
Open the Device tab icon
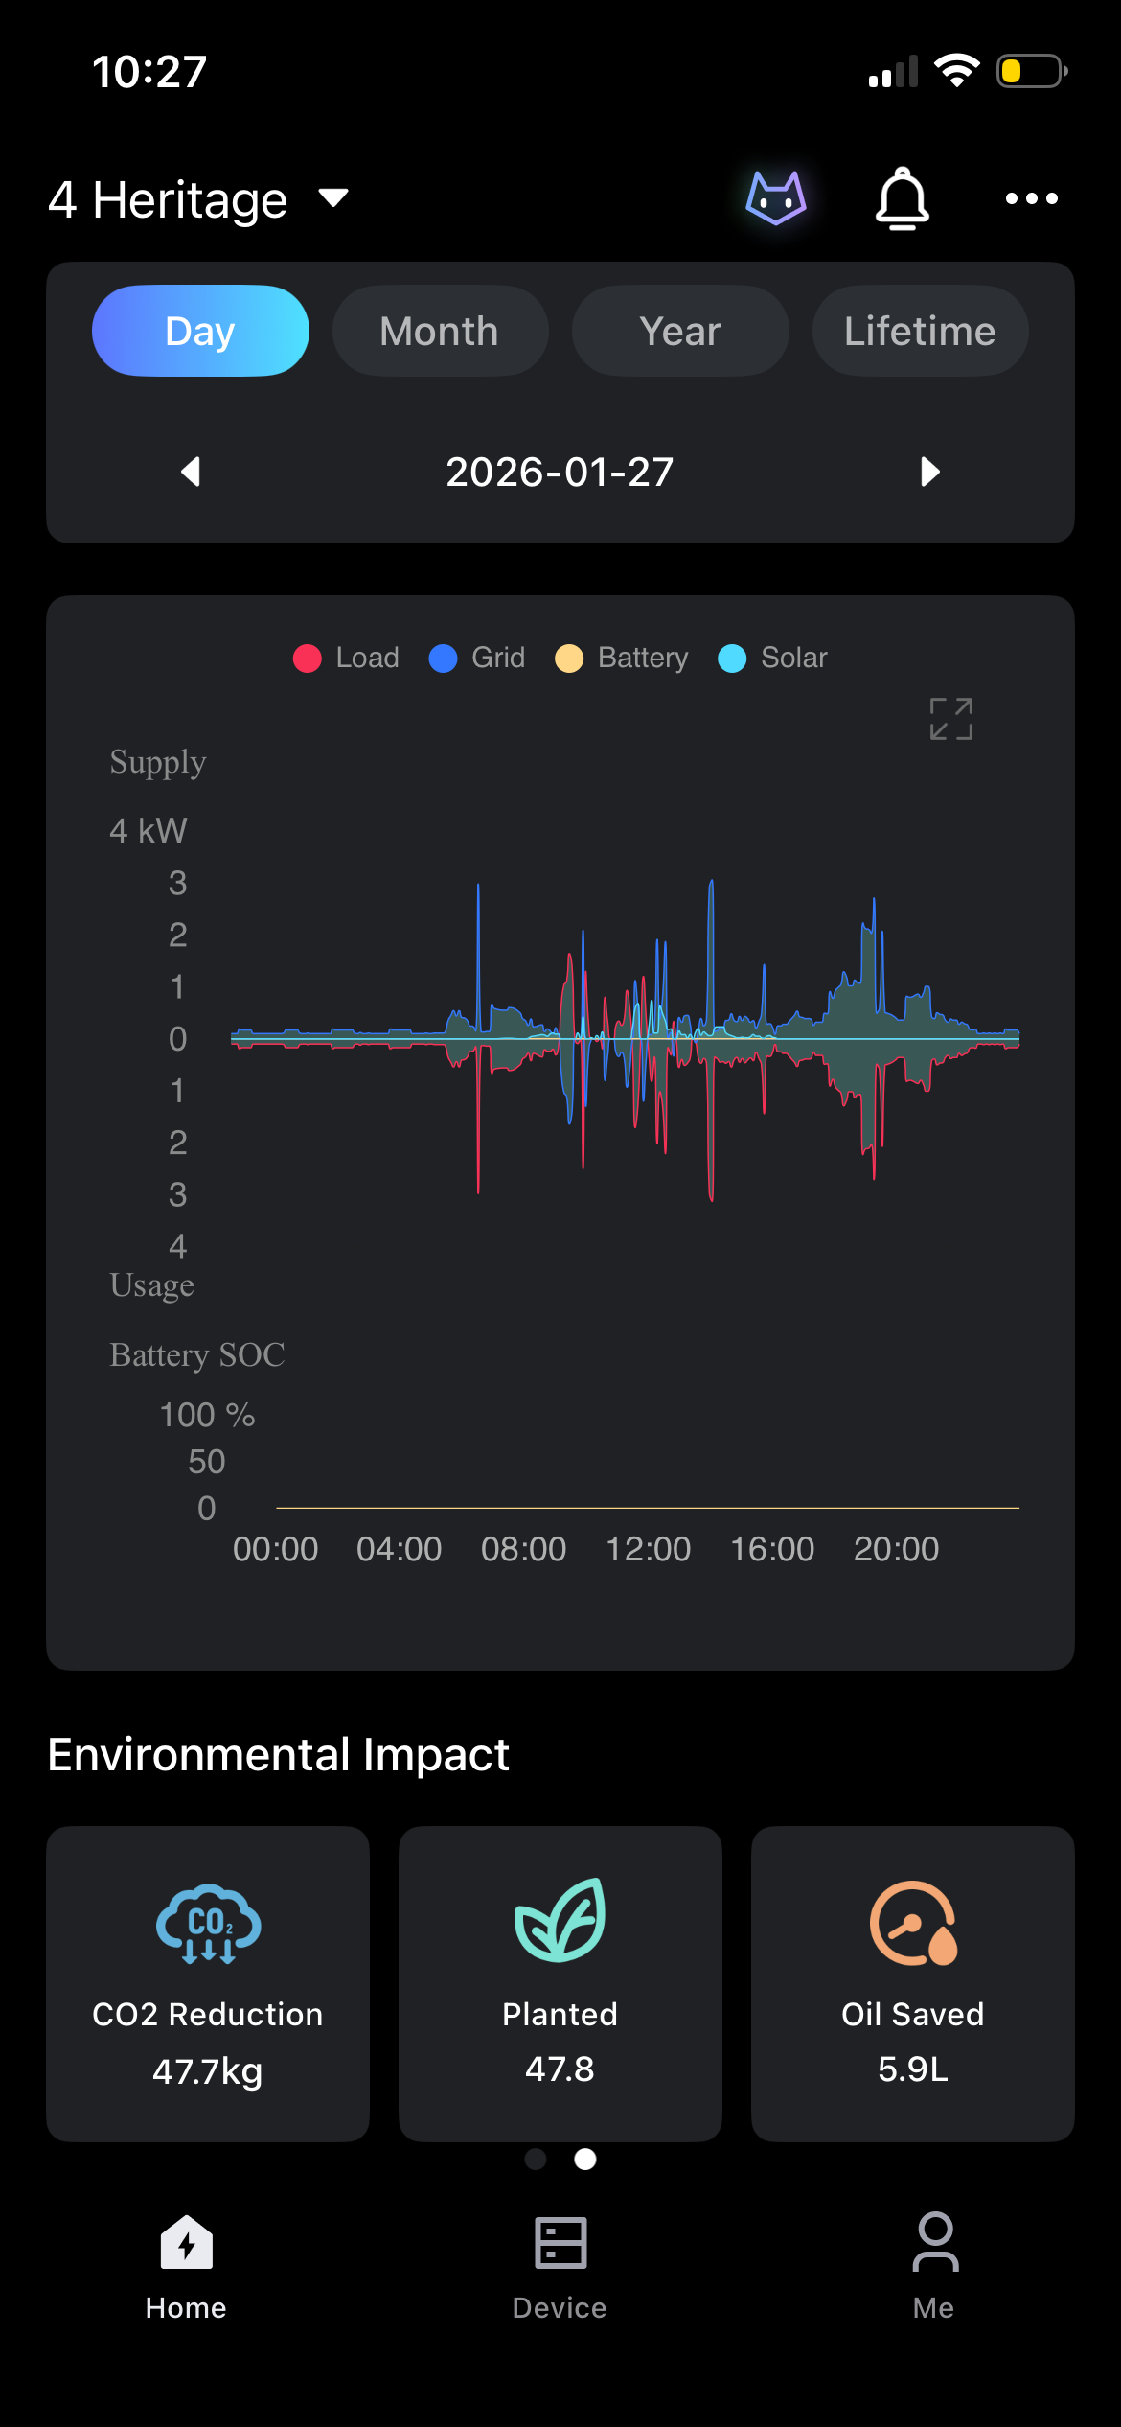(560, 2243)
